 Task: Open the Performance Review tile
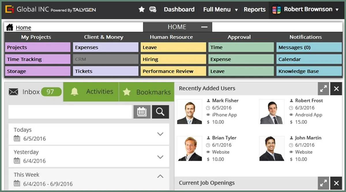(174, 71)
